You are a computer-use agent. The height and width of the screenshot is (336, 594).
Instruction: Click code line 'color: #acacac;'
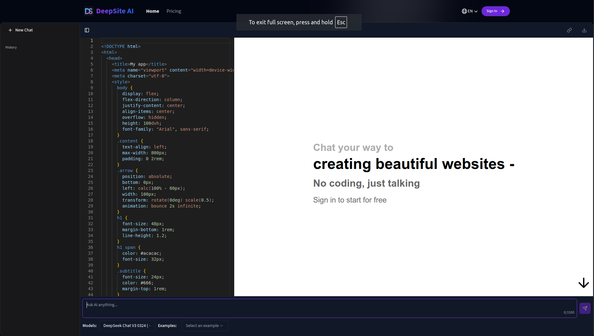142,253
